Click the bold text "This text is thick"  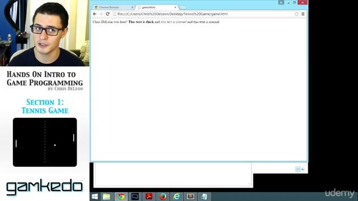141,22
